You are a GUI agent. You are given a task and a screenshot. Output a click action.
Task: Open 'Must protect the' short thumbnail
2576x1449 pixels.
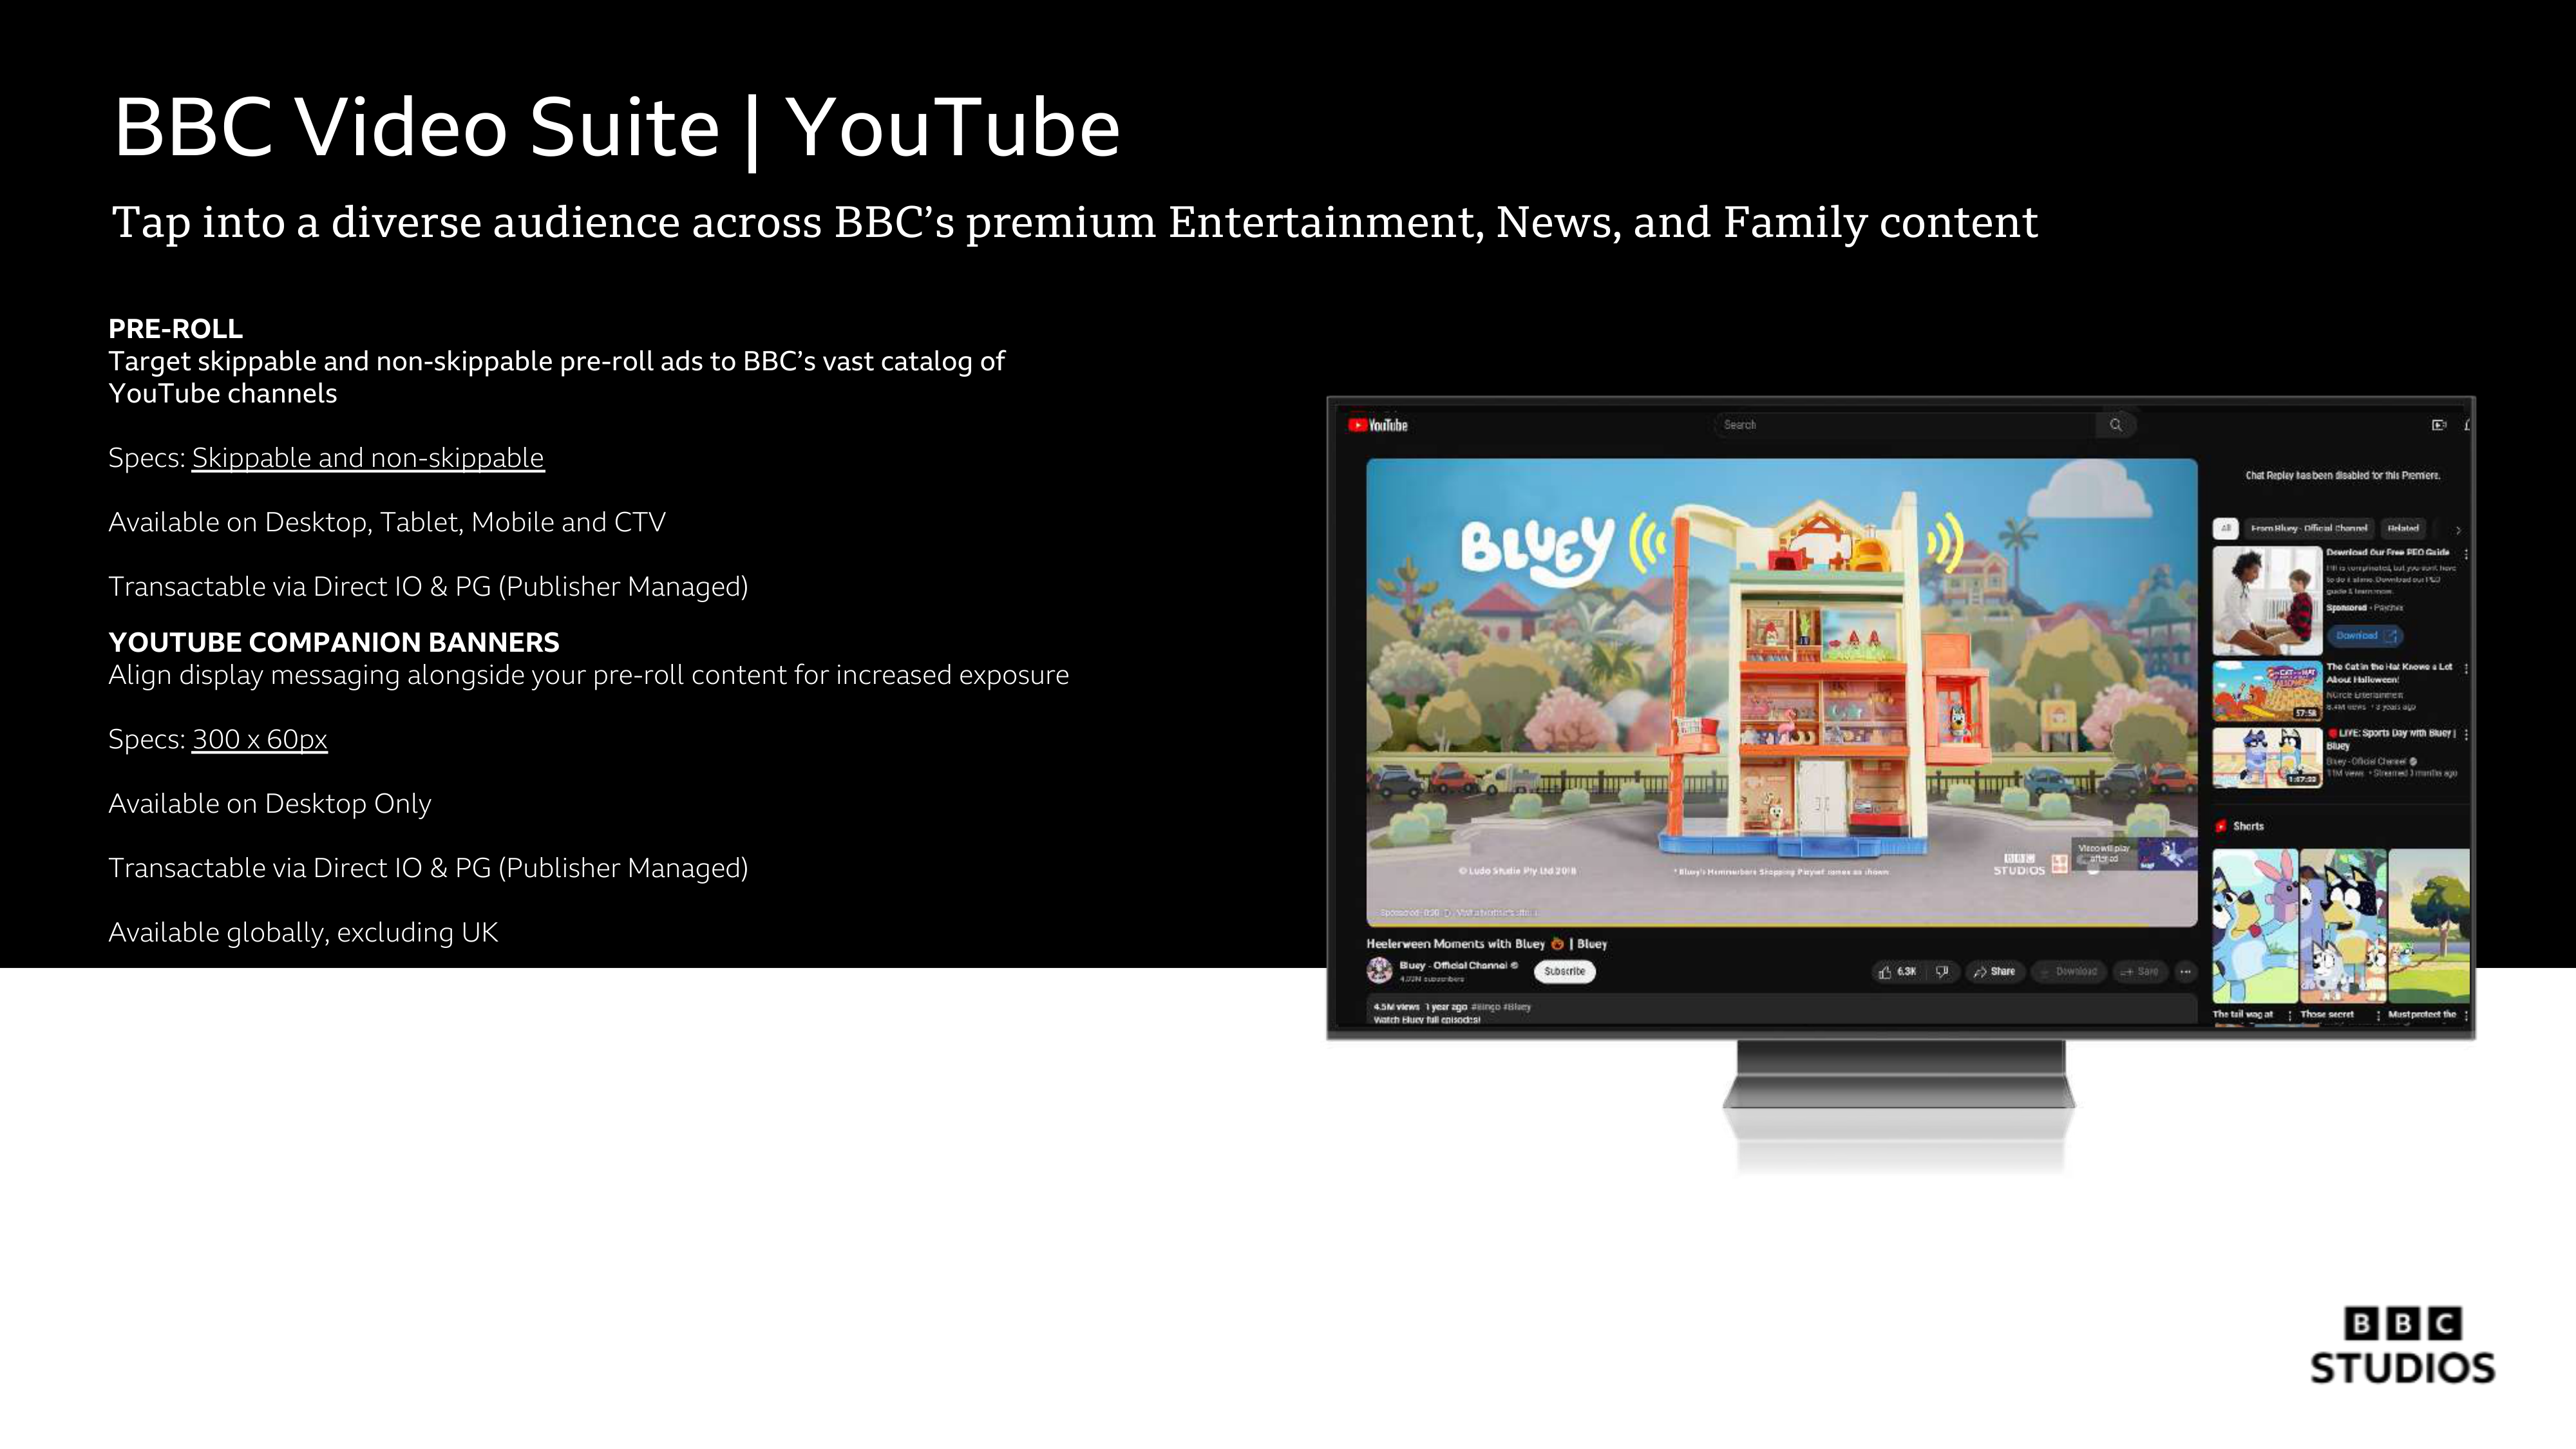click(x=2429, y=926)
